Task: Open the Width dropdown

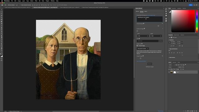Action: [x=143, y=36]
